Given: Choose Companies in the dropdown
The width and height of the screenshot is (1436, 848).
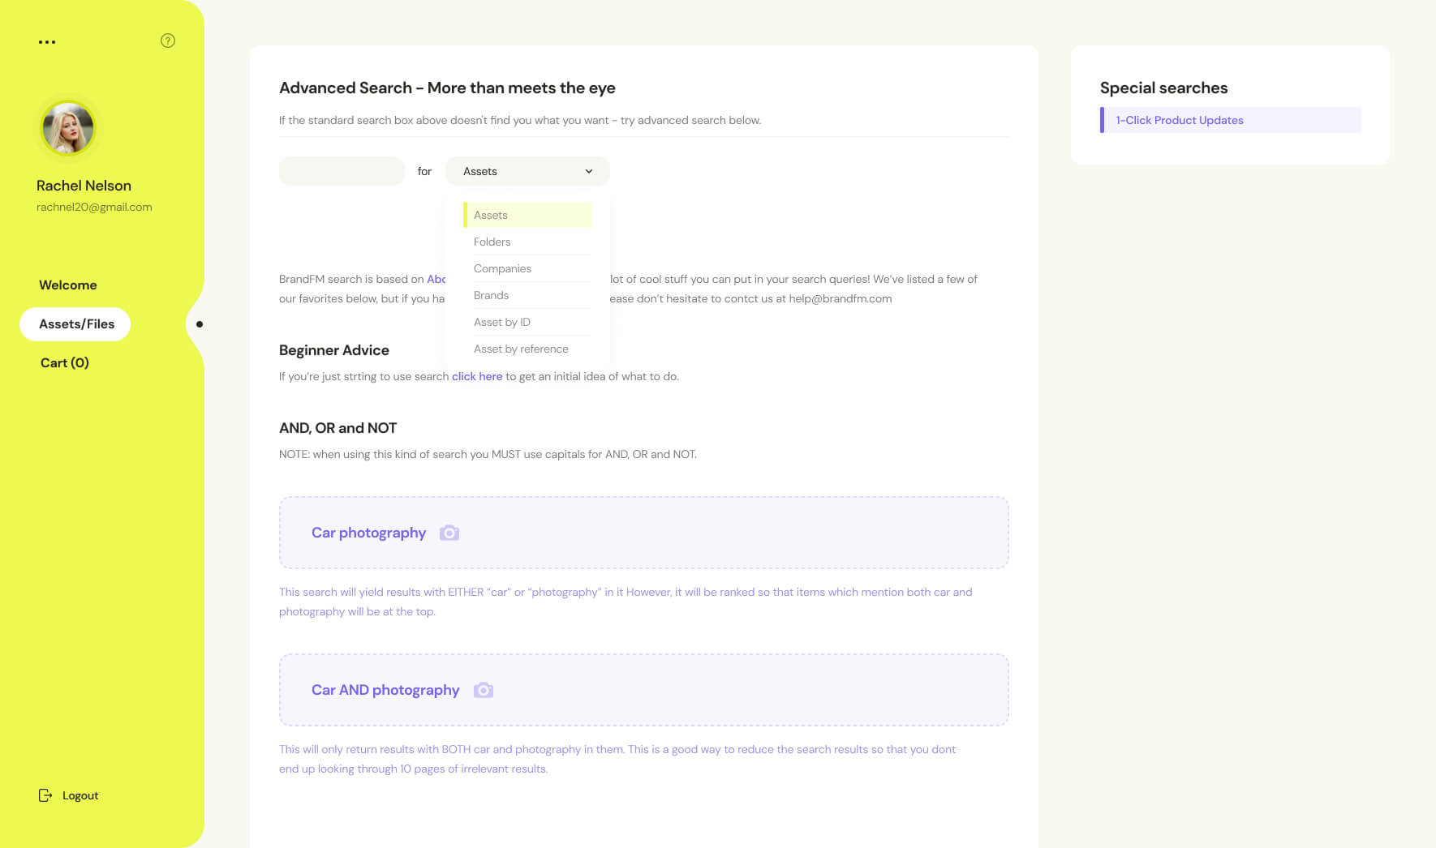Looking at the screenshot, I should (x=502, y=268).
